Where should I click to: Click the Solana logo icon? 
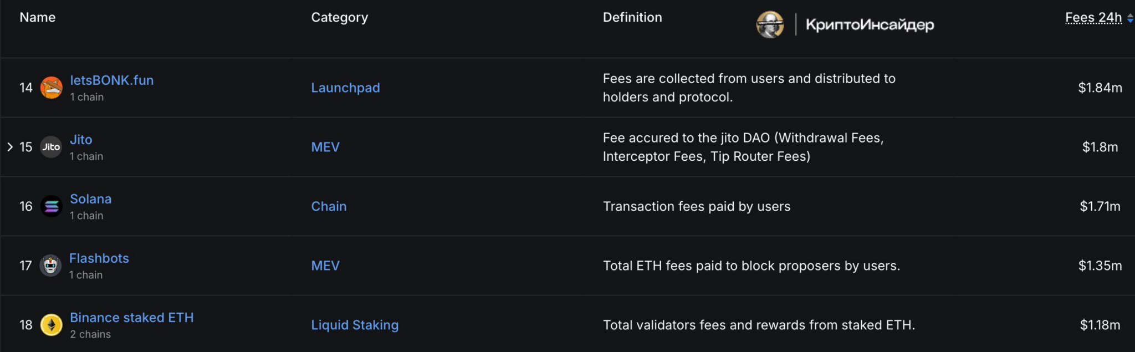(x=51, y=206)
